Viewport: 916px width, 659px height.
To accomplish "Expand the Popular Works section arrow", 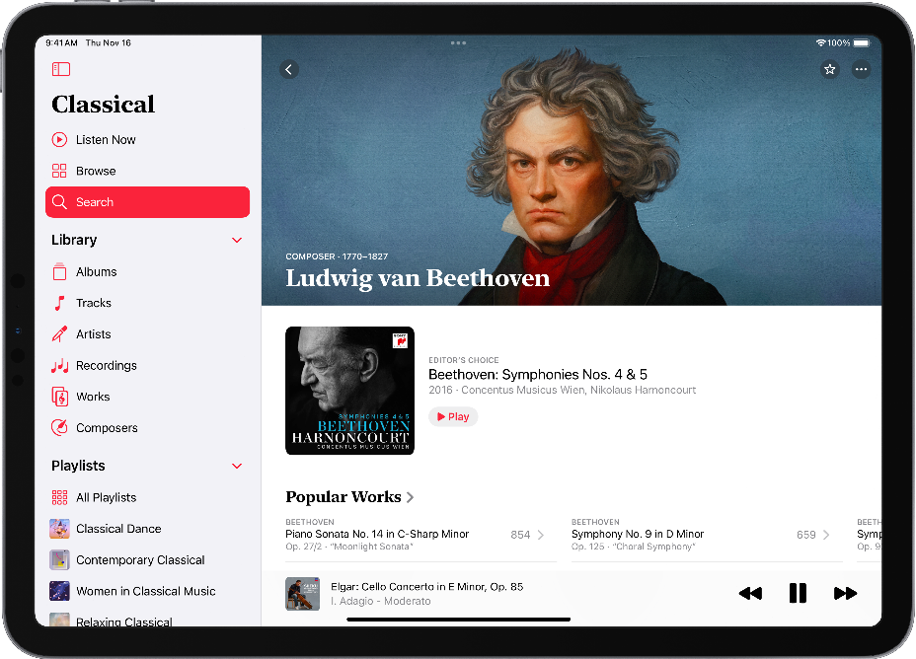I will pos(410,497).
